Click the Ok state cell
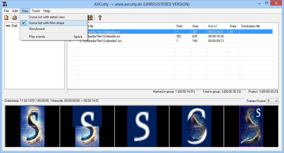 pyautogui.click(x=234, y=32)
